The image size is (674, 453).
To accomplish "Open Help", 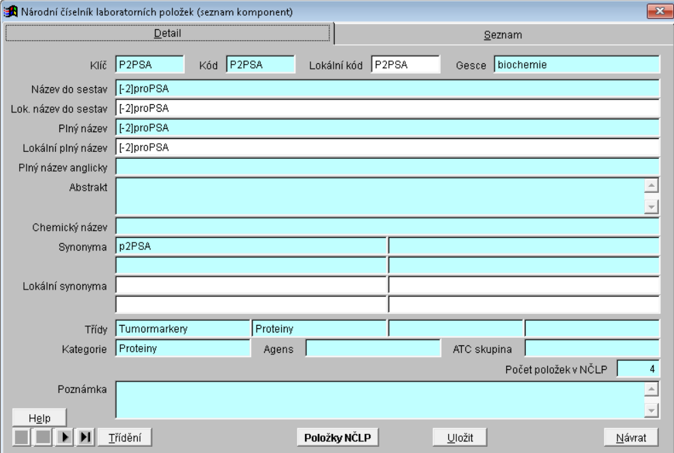I will tap(38, 417).
